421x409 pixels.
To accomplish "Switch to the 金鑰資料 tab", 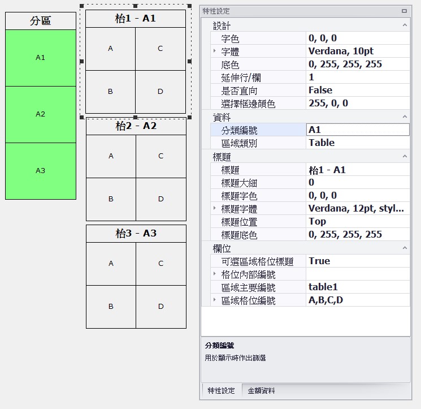I will click(261, 391).
